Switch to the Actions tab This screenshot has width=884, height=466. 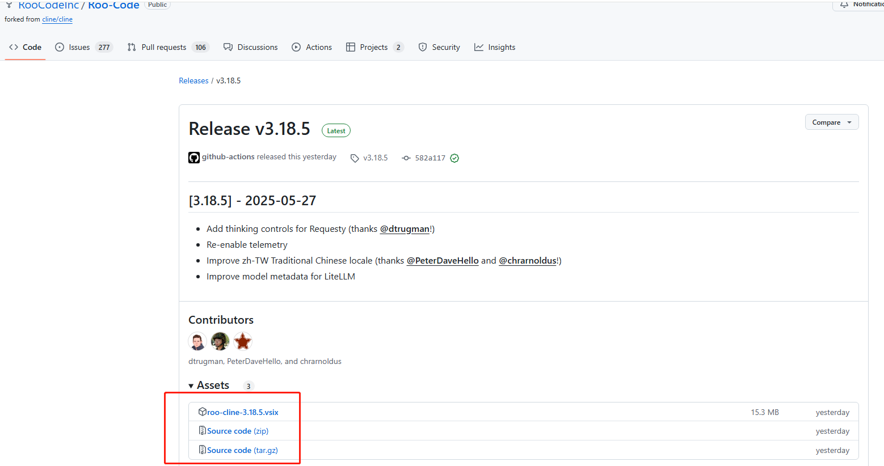pyautogui.click(x=312, y=47)
